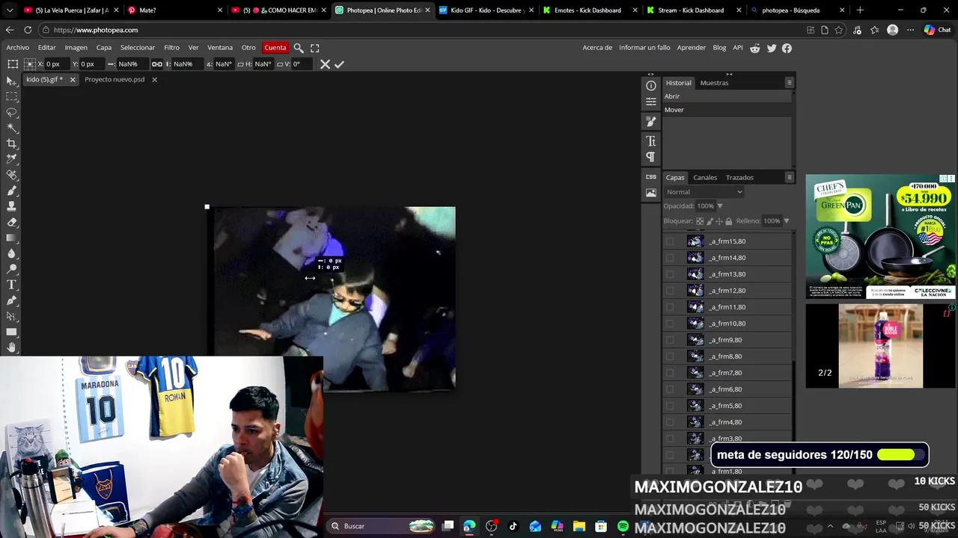The height and width of the screenshot is (538, 958).
Task: Click the Abrir history step
Action: pyautogui.click(x=727, y=96)
